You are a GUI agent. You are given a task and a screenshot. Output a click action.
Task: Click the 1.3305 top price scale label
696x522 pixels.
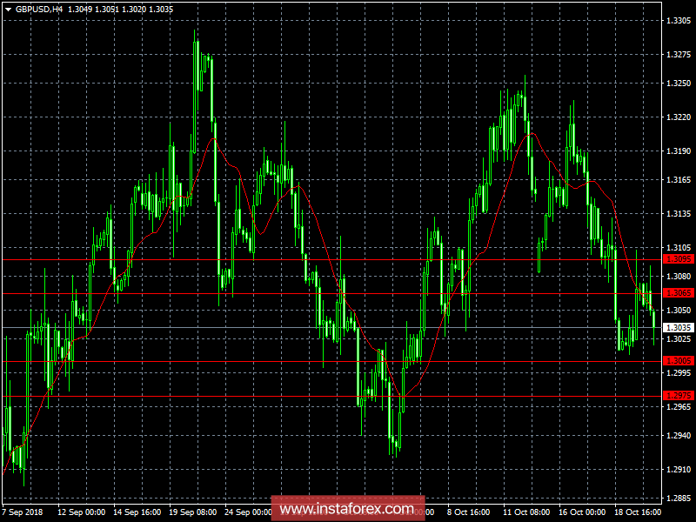click(678, 20)
